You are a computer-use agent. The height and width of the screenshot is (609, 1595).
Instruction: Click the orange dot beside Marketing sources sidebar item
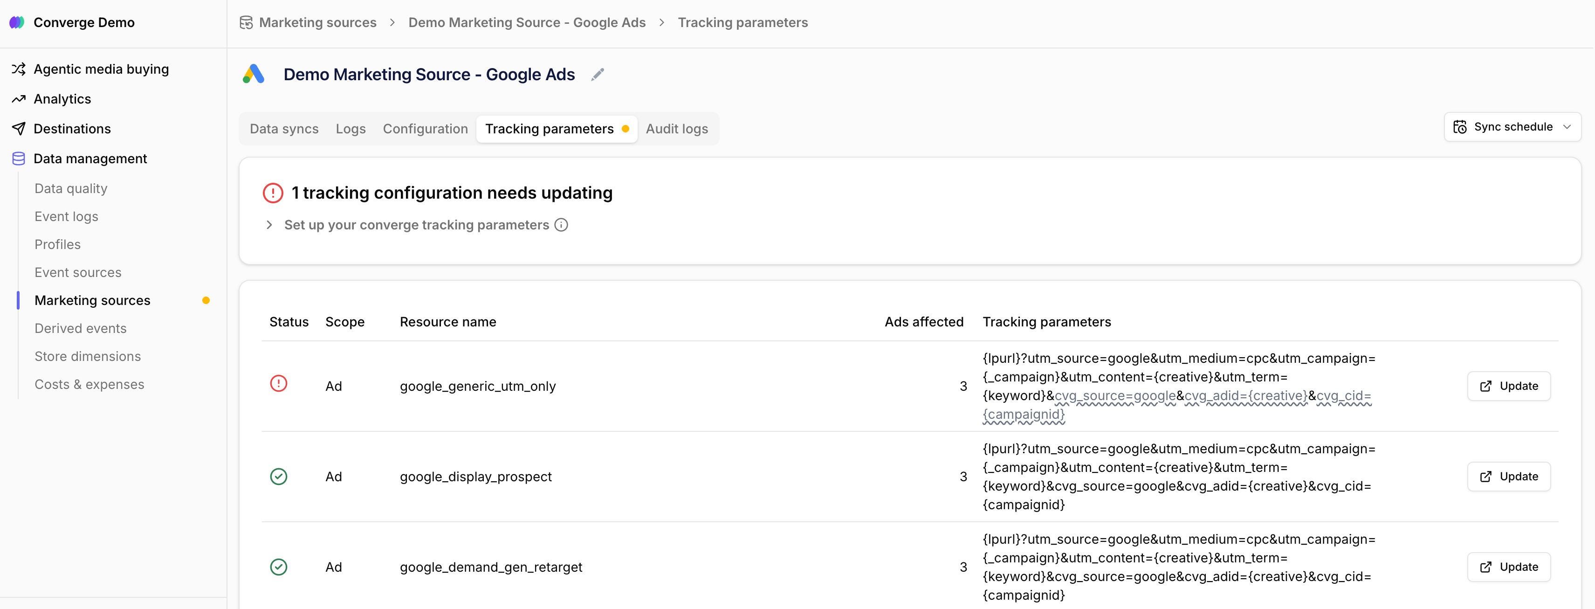(x=206, y=300)
